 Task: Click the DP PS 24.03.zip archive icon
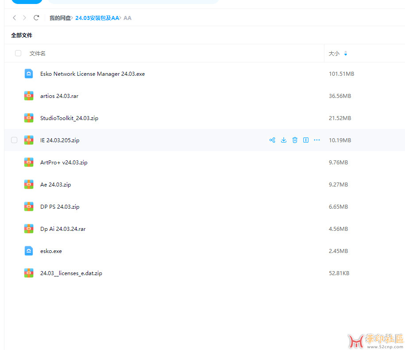pyautogui.click(x=29, y=207)
